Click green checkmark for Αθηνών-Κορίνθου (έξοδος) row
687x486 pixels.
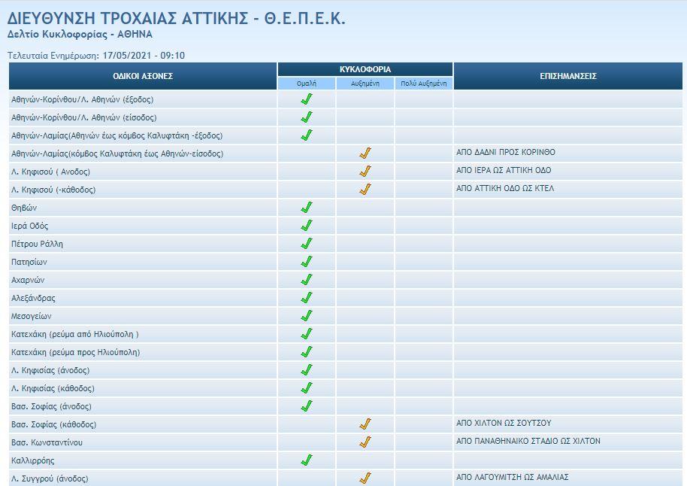point(306,99)
